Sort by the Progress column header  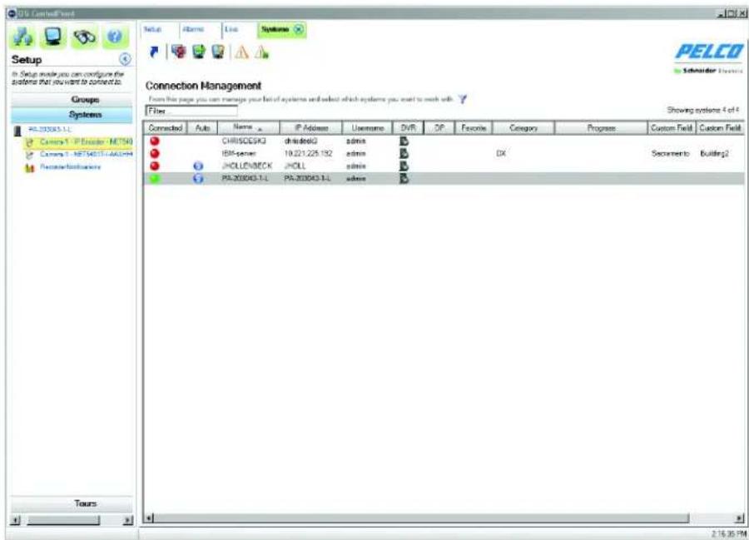point(601,128)
